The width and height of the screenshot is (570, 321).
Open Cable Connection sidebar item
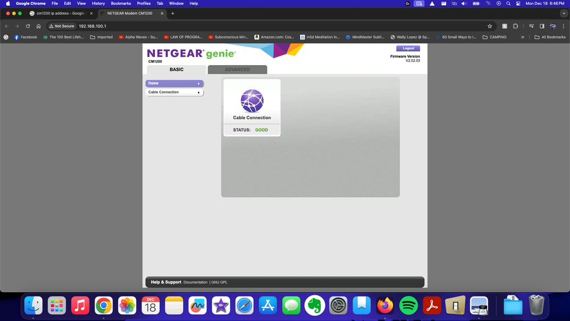(175, 93)
